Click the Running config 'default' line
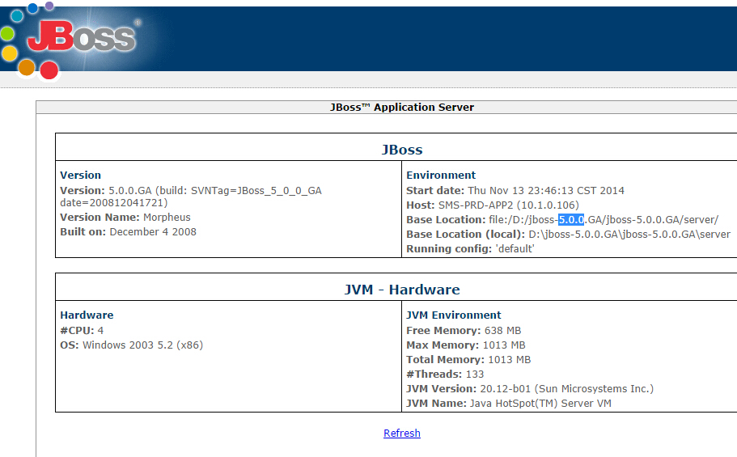The height and width of the screenshot is (457, 737). 471,248
